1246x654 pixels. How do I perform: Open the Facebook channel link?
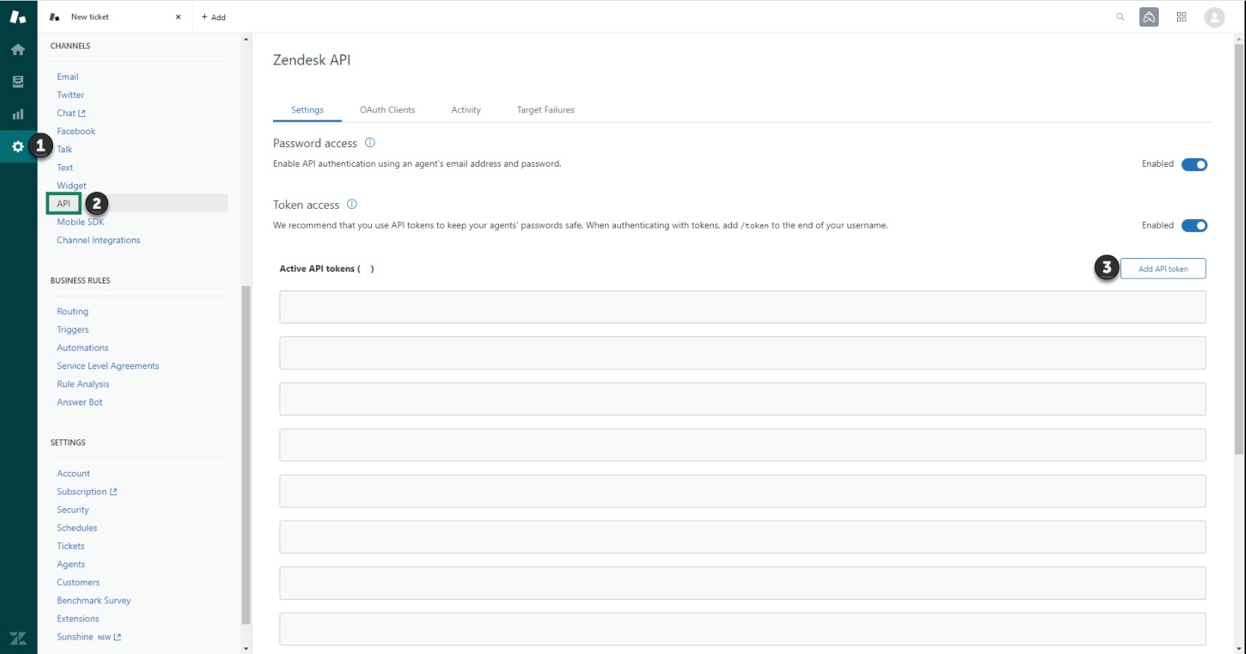click(x=76, y=131)
